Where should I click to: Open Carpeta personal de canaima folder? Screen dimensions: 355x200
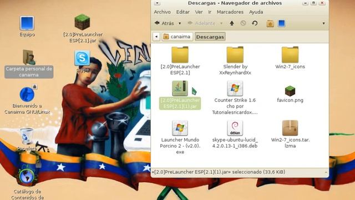coord(29,57)
